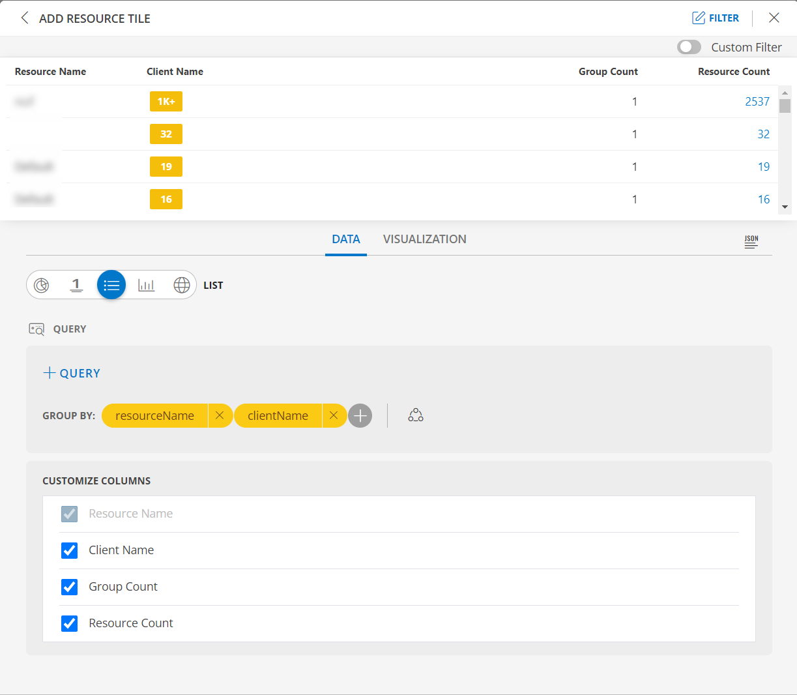The height and width of the screenshot is (695, 797).
Task: Click the hierarchy icon beside Group By
Action: [415, 415]
